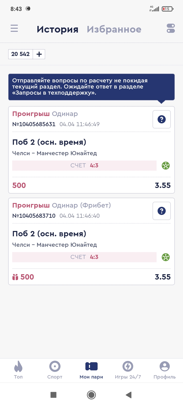Open the first Челси – Манчестер Юнайтед bet
The height and width of the screenshot is (407, 183).
pyautogui.click(x=55, y=153)
